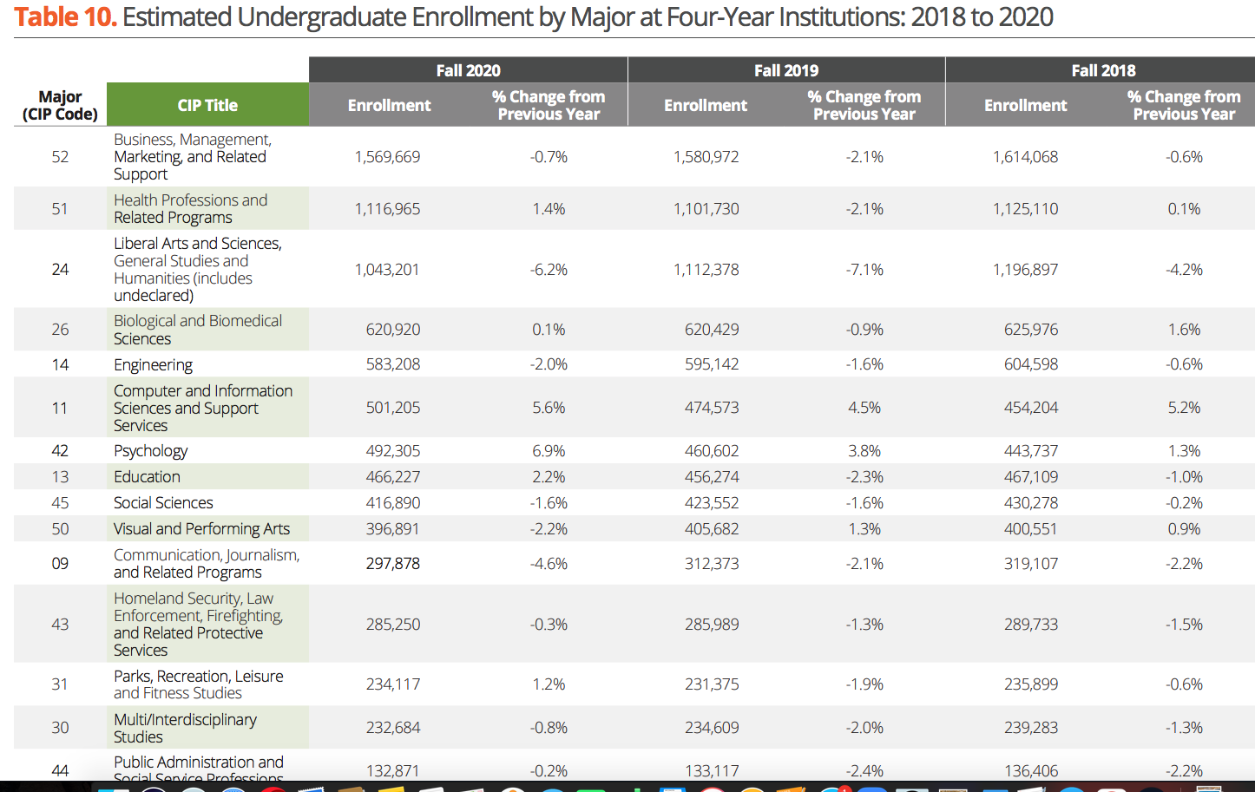The height and width of the screenshot is (792, 1255).
Task: Click the "% Change from Previous Year" header under Fall 2019
Action: coord(864,105)
